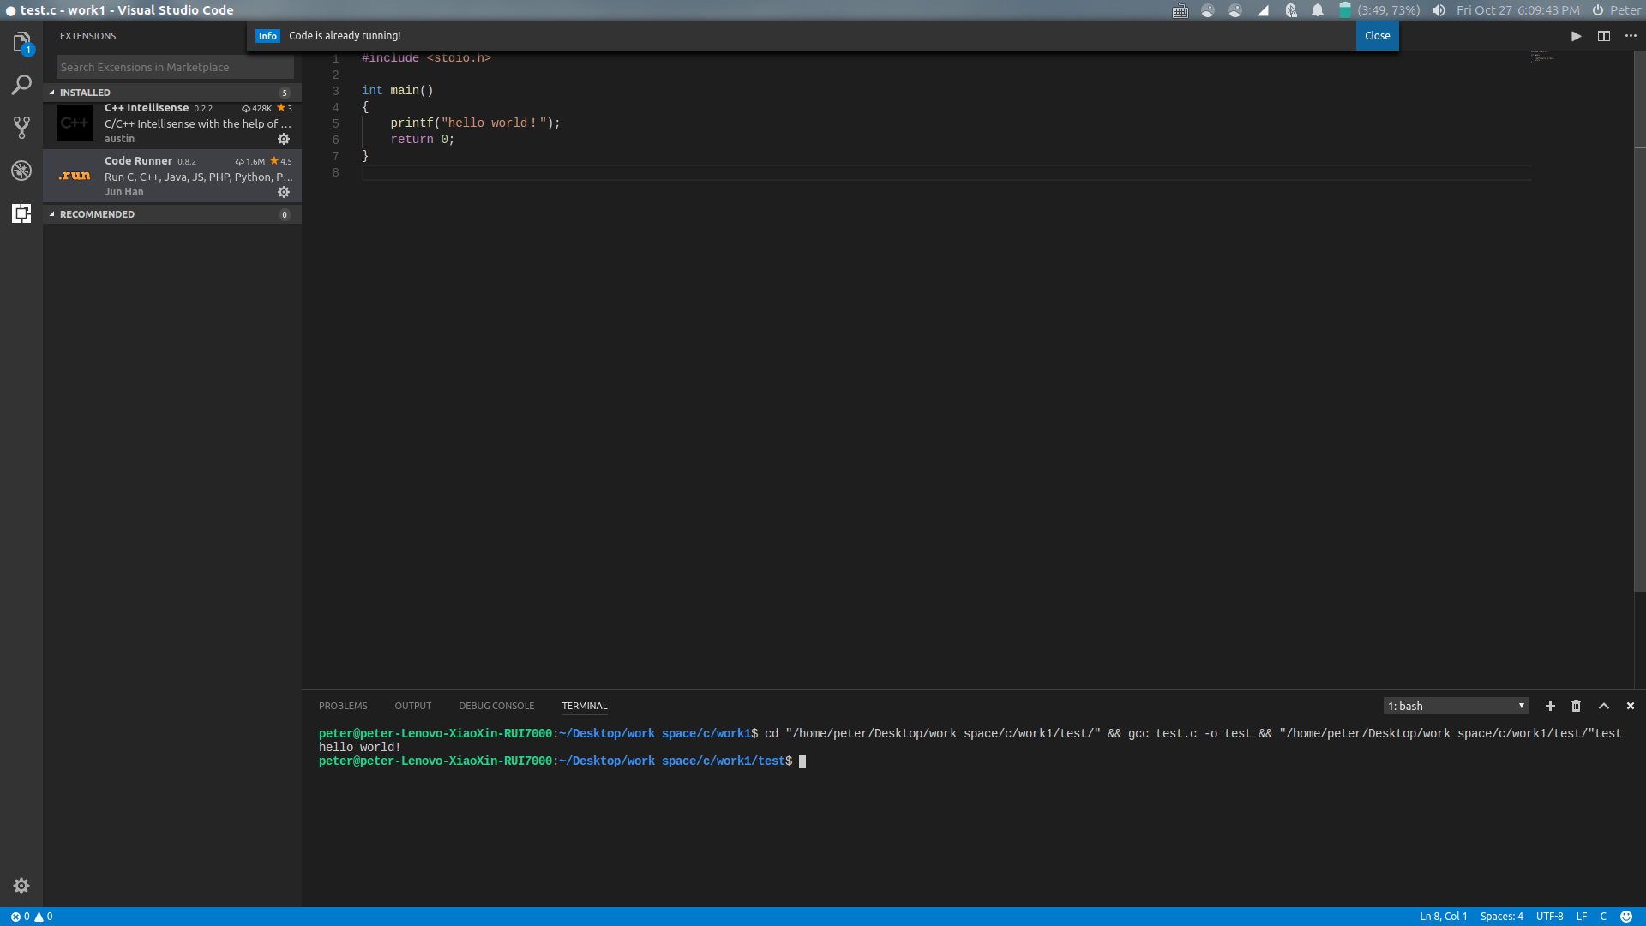This screenshot has height=926, width=1646.
Task: Click Code Runner extension gear icon
Action: coord(284,192)
